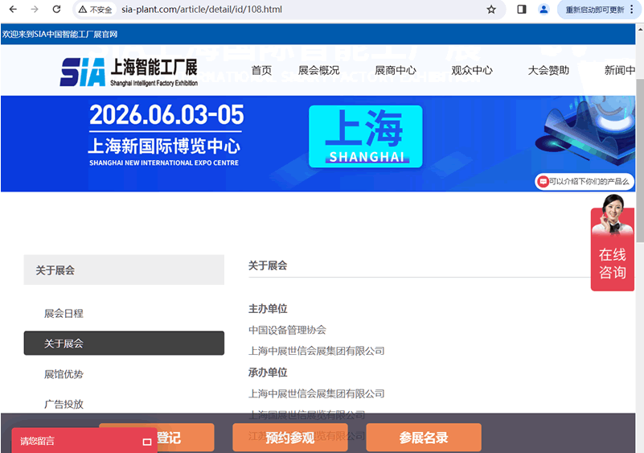Open the 观众中心 menu
The height and width of the screenshot is (453, 644).
point(472,71)
